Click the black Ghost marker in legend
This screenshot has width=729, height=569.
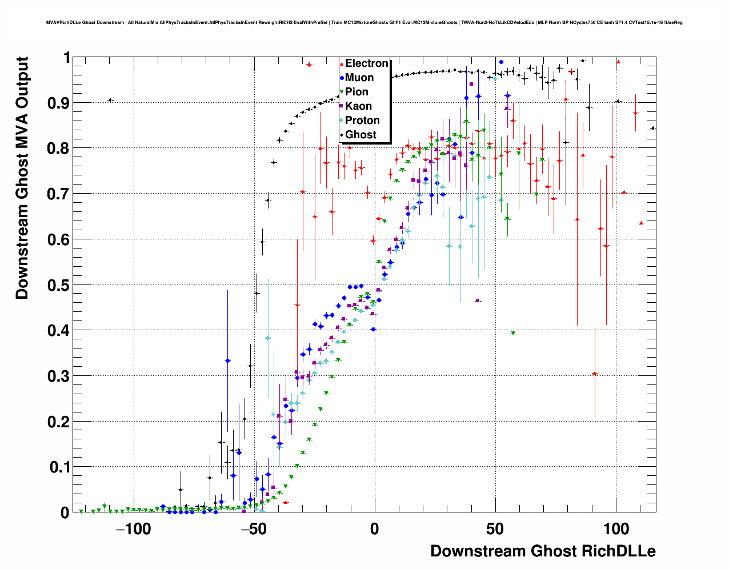pos(342,135)
